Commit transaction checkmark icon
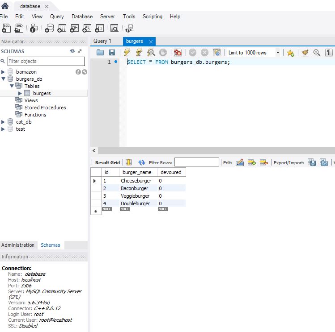The height and width of the screenshot is (332, 335). tap(192, 52)
